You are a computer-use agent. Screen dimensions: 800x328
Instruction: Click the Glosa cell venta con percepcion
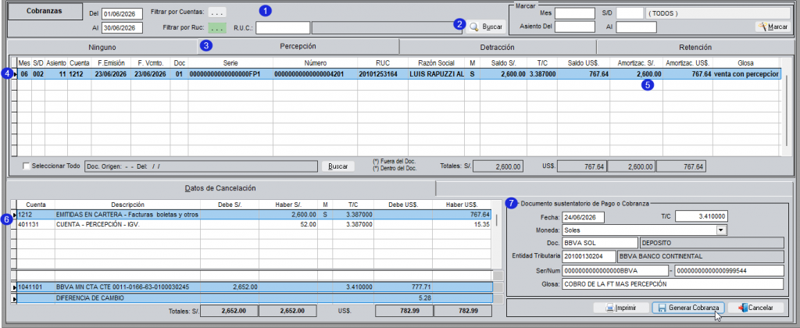coord(746,74)
